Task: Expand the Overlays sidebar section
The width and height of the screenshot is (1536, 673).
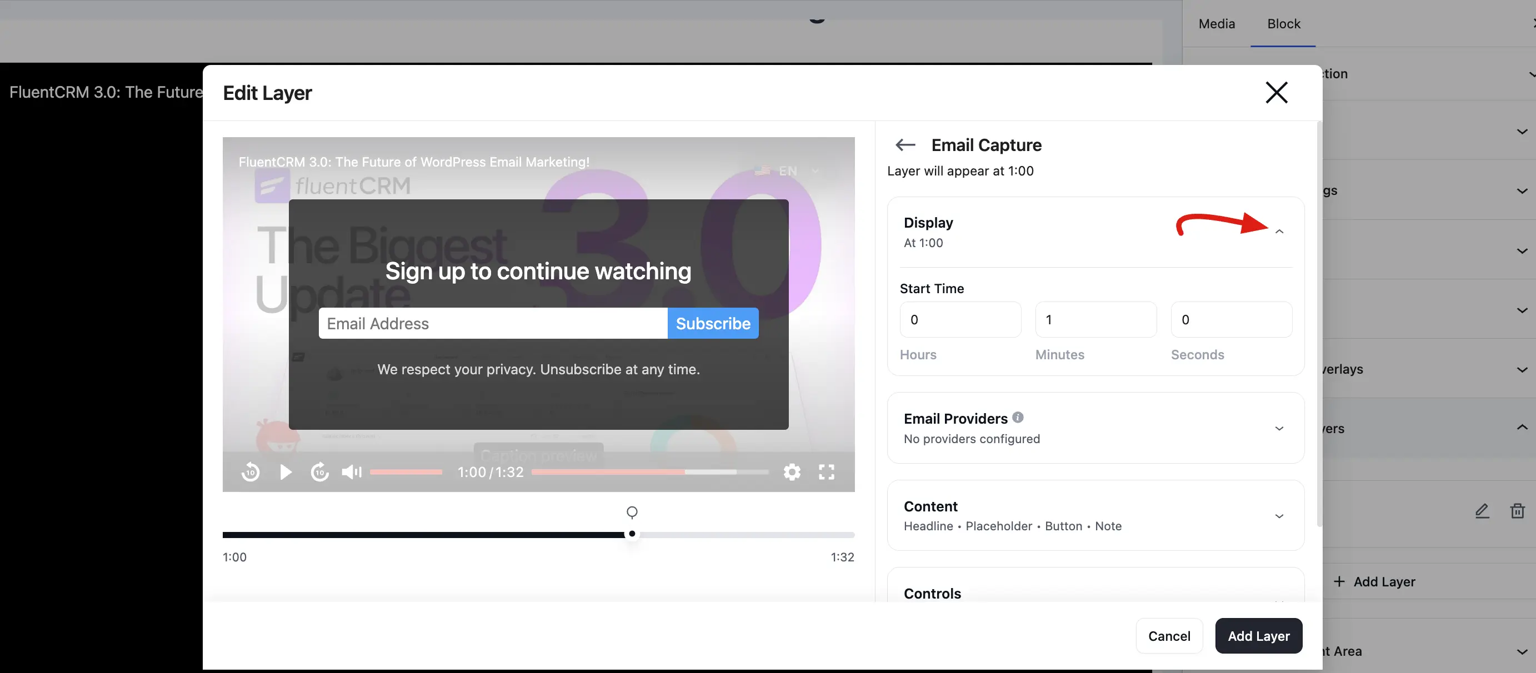Action: pyautogui.click(x=1522, y=370)
